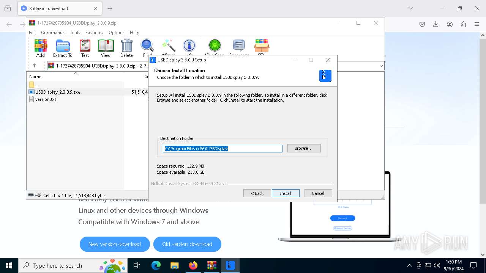This screenshot has height=273, width=486.
Task: Click the Extract To toolbar icon
Action: [x=63, y=48]
